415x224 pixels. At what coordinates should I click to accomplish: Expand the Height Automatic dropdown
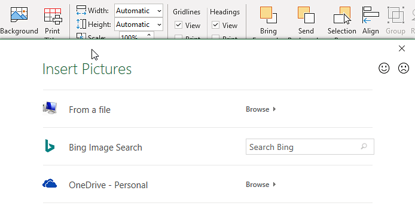tap(159, 24)
